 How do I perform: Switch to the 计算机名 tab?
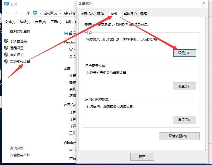87,14
